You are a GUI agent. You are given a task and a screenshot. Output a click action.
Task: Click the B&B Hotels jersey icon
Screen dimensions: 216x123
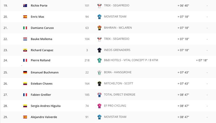tap(99, 60)
